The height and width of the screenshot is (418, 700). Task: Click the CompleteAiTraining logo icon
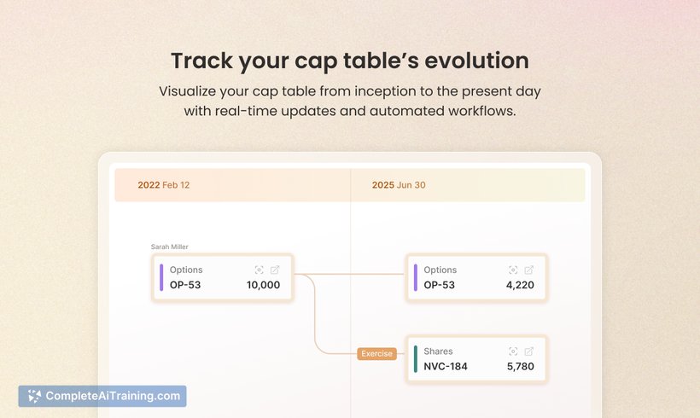point(34,396)
